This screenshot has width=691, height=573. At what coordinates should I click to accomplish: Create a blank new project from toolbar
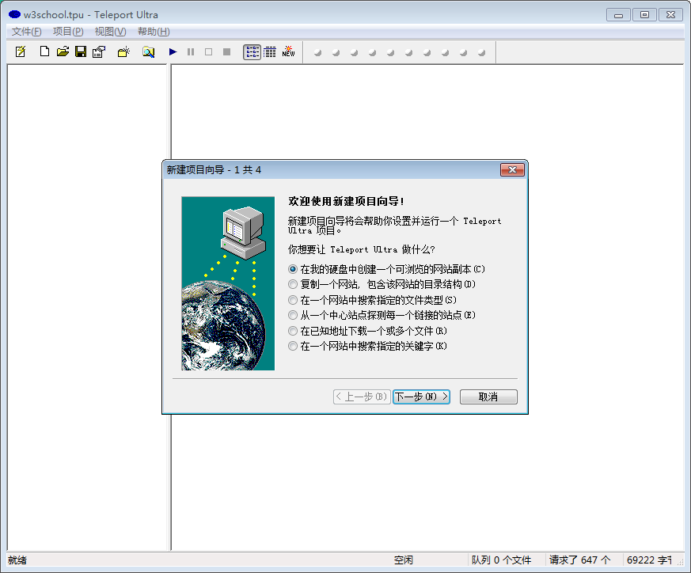pos(44,52)
